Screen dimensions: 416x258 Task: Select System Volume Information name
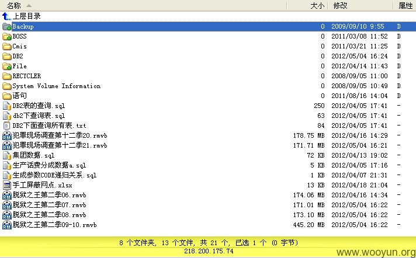pyautogui.click(x=57, y=86)
